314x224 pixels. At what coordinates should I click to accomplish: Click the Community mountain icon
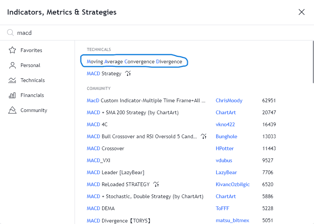click(x=12, y=110)
